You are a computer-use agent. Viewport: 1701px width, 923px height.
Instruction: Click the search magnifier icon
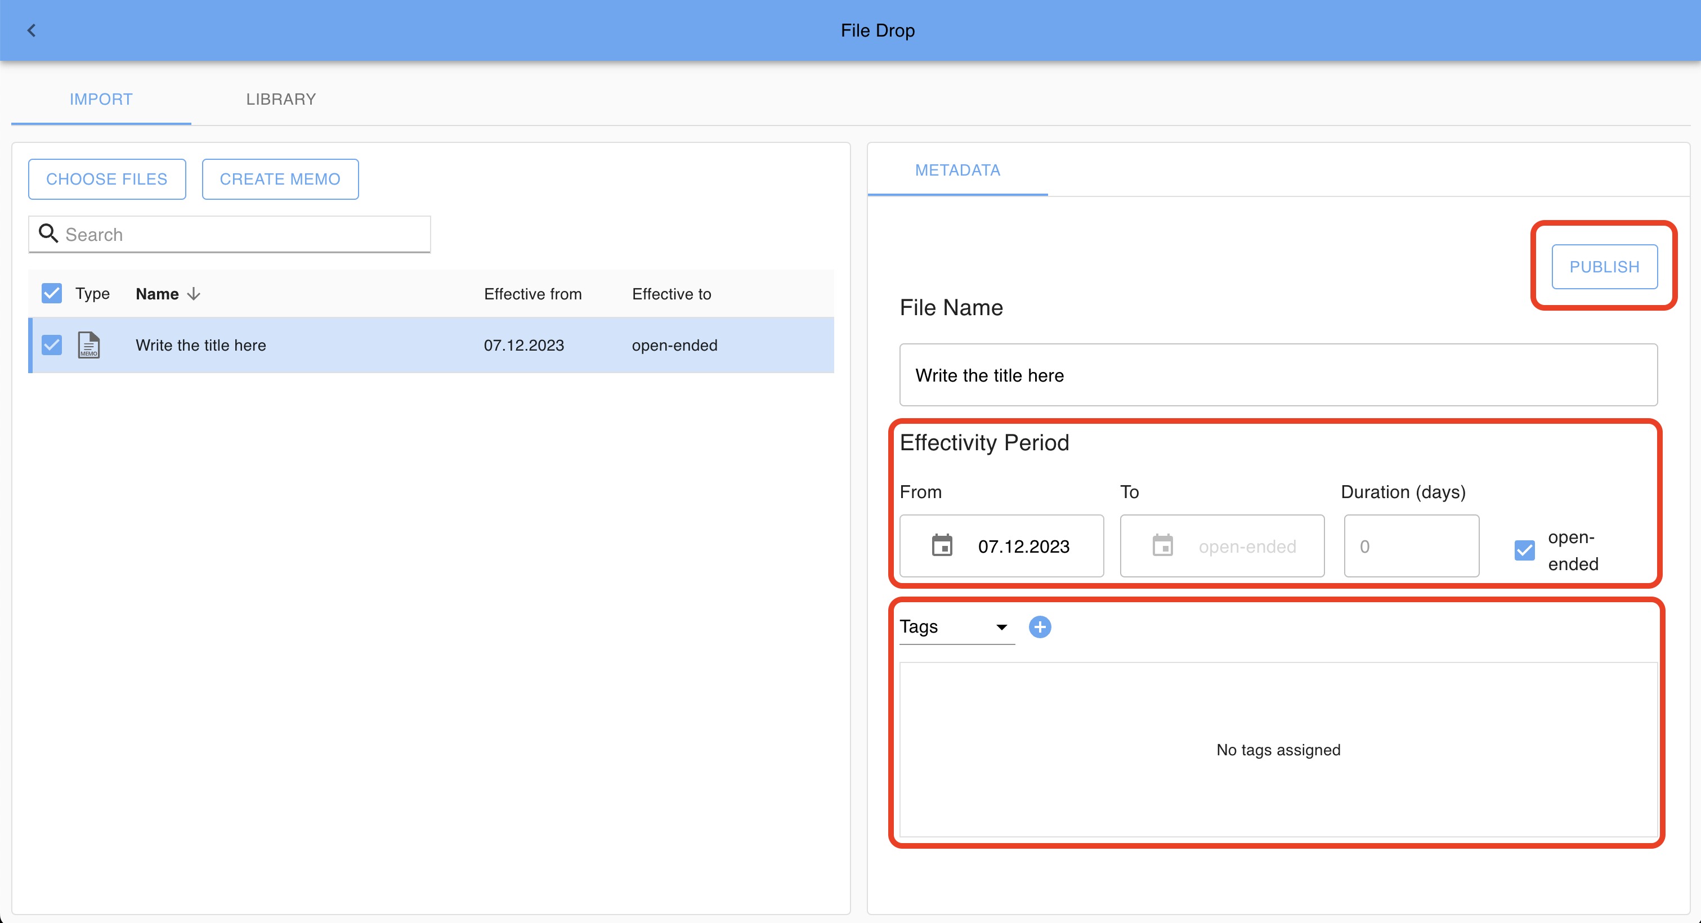pos(47,233)
